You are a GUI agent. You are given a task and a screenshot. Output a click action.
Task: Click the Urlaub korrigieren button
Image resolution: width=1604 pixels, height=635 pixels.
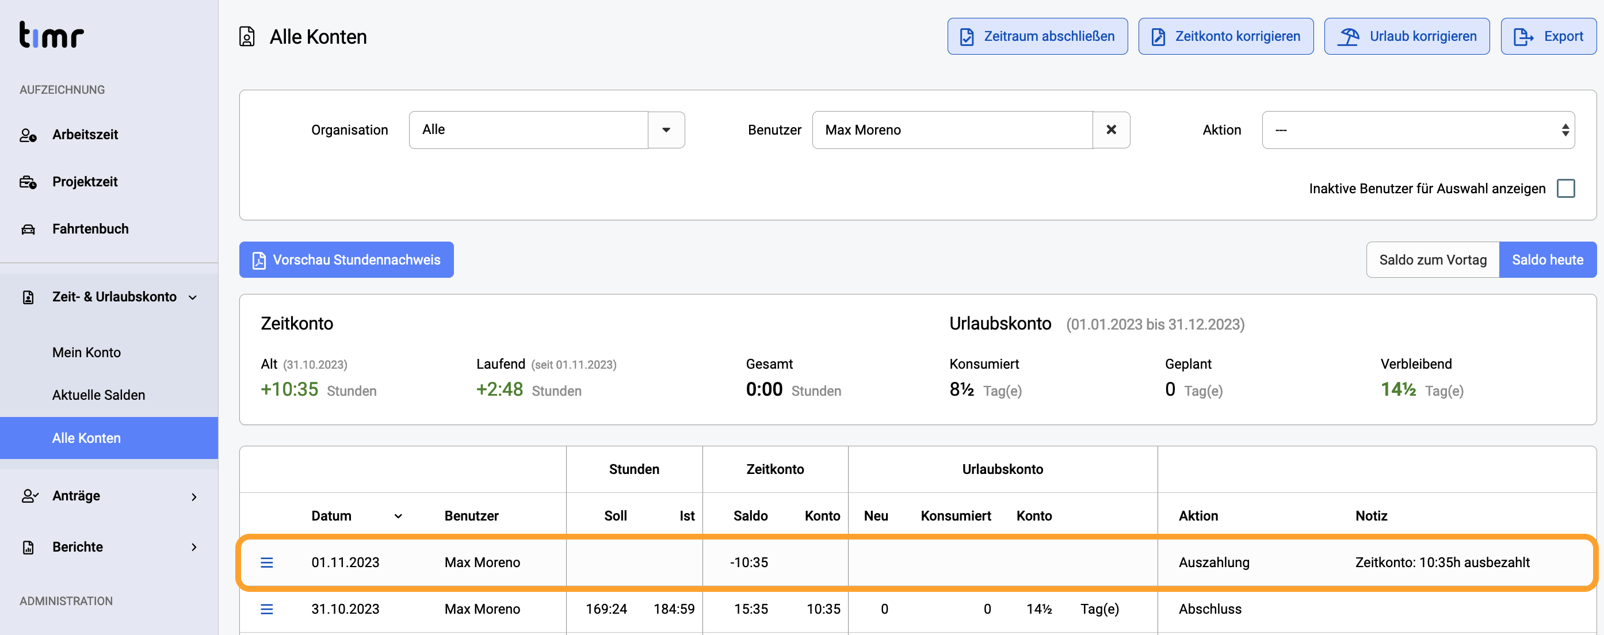tap(1407, 36)
